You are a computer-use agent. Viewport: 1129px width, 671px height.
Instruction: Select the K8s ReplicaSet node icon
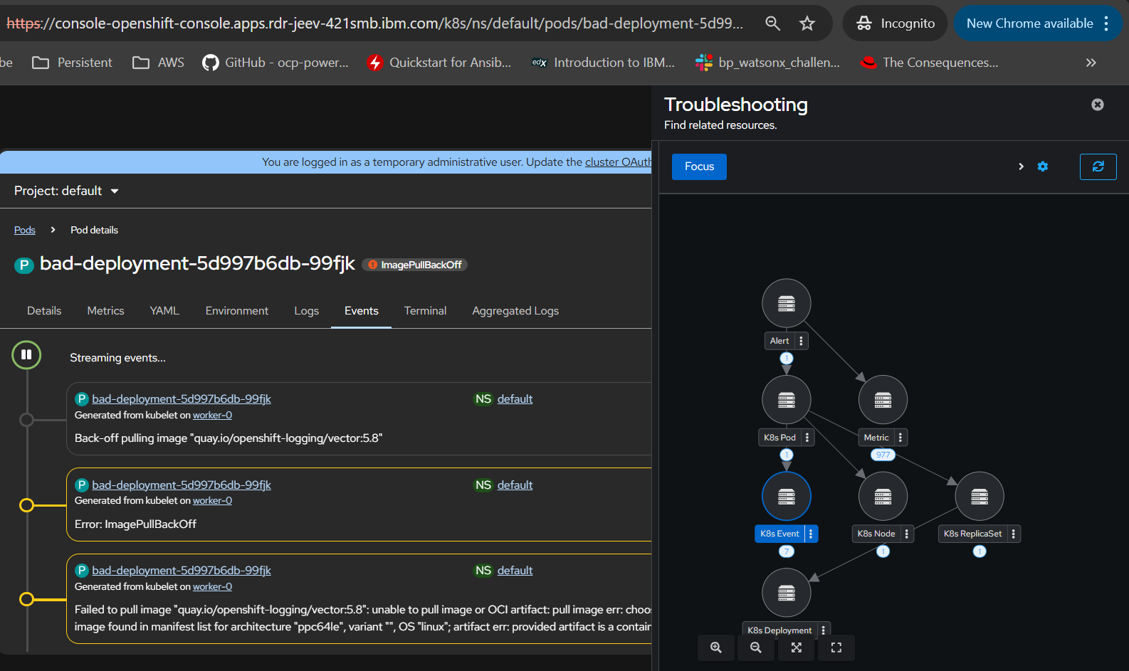pos(980,497)
